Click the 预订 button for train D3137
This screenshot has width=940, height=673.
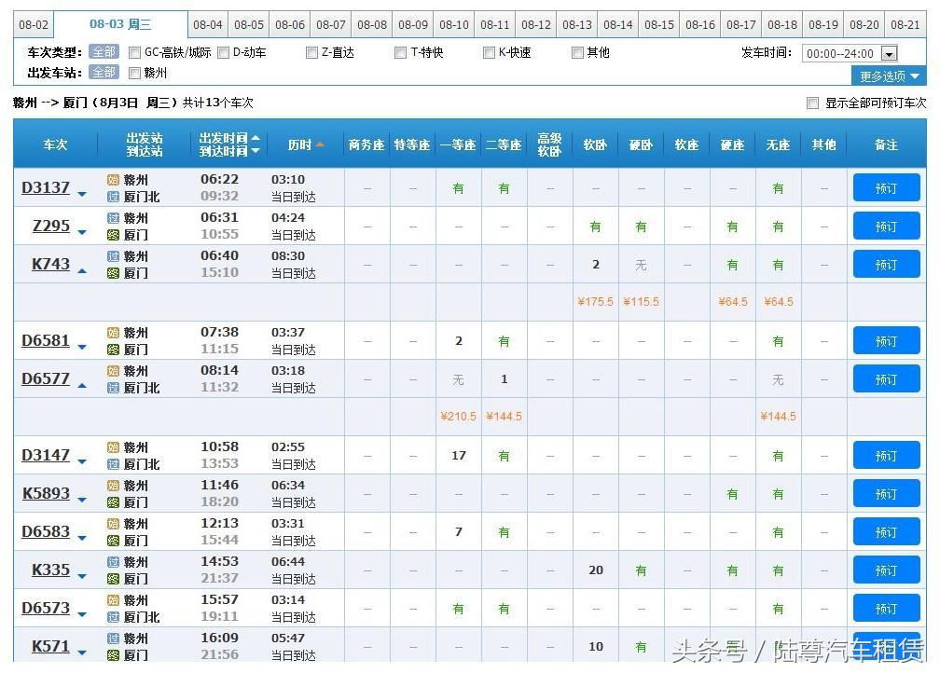(885, 187)
